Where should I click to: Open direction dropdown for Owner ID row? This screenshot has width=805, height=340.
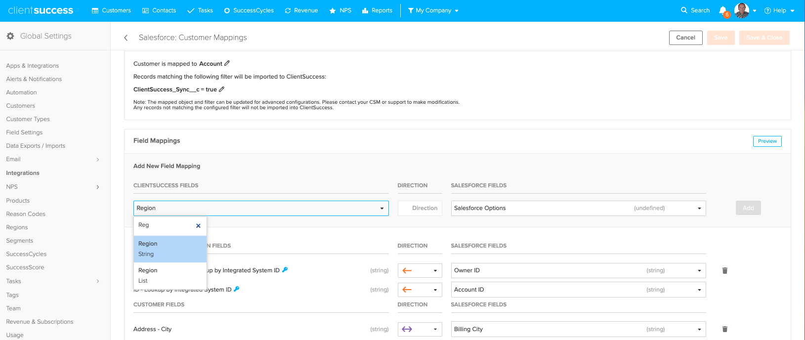click(420, 270)
